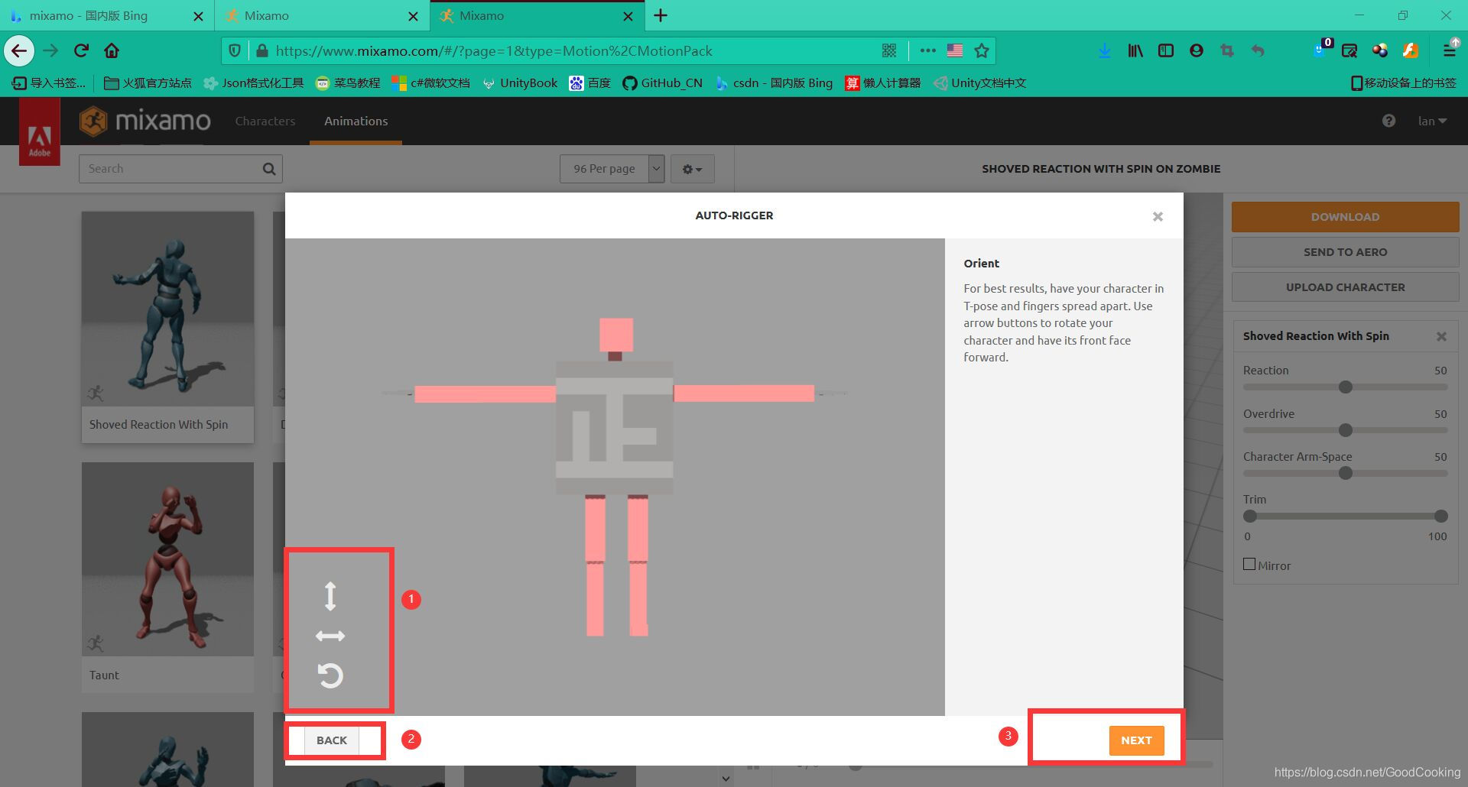Adjust the Overdrive slider

(x=1346, y=430)
